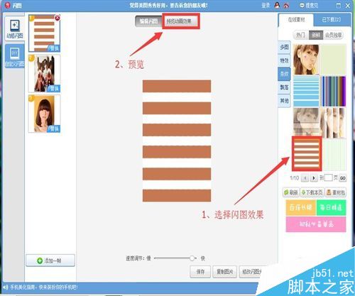Switch to the 预览动画效果 tab
The width and height of the screenshot is (355, 296).
point(179,21)
